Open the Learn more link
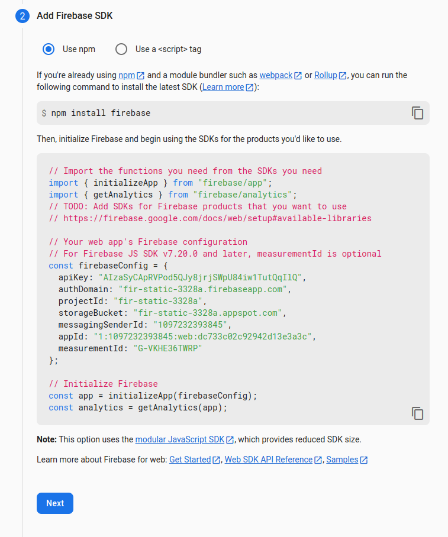Viewport: 448px width, 537px height. point(228,87)
